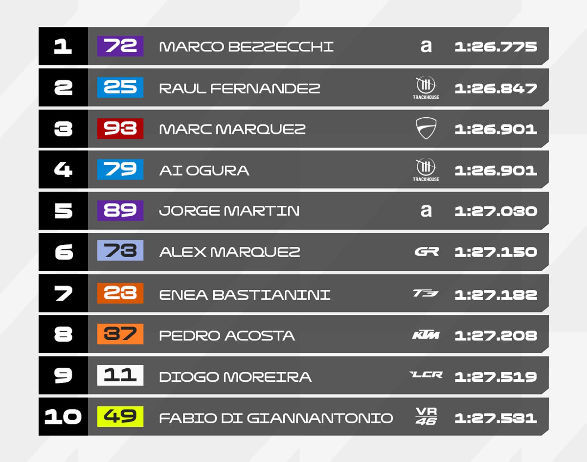Open Fabio Di Giannantonio's rider entry
Image resolution: width=587 pixels, height=462 pixels.
pos(293,417)
